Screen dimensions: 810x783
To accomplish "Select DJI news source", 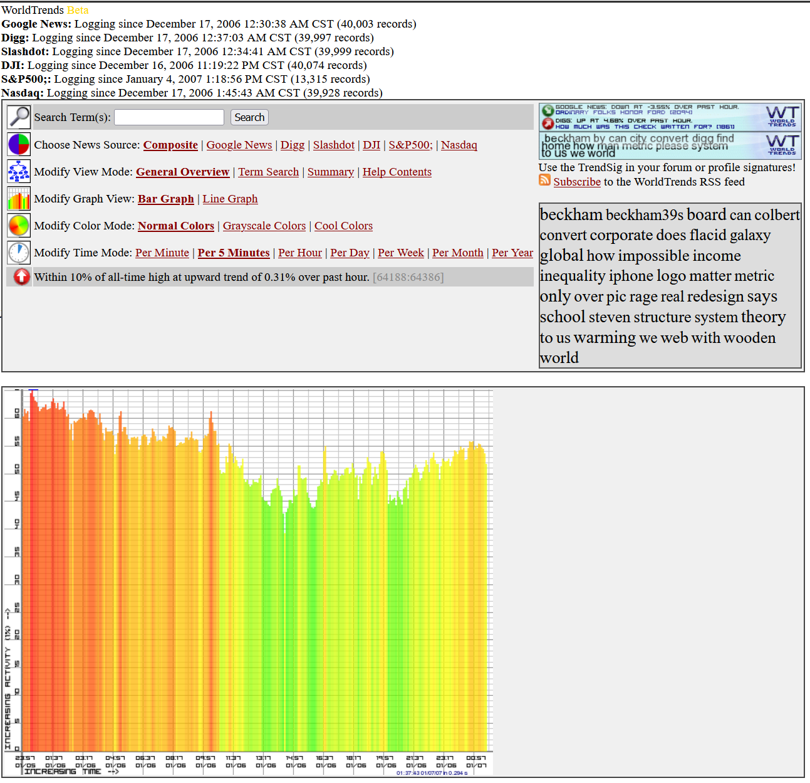I will pyautogui.click(x=371, y=145).
